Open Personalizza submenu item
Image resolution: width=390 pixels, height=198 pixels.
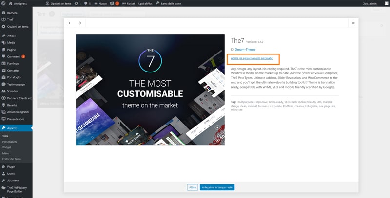tap(10, 142)
